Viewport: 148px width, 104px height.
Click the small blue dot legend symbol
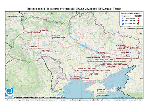point(123,19)
